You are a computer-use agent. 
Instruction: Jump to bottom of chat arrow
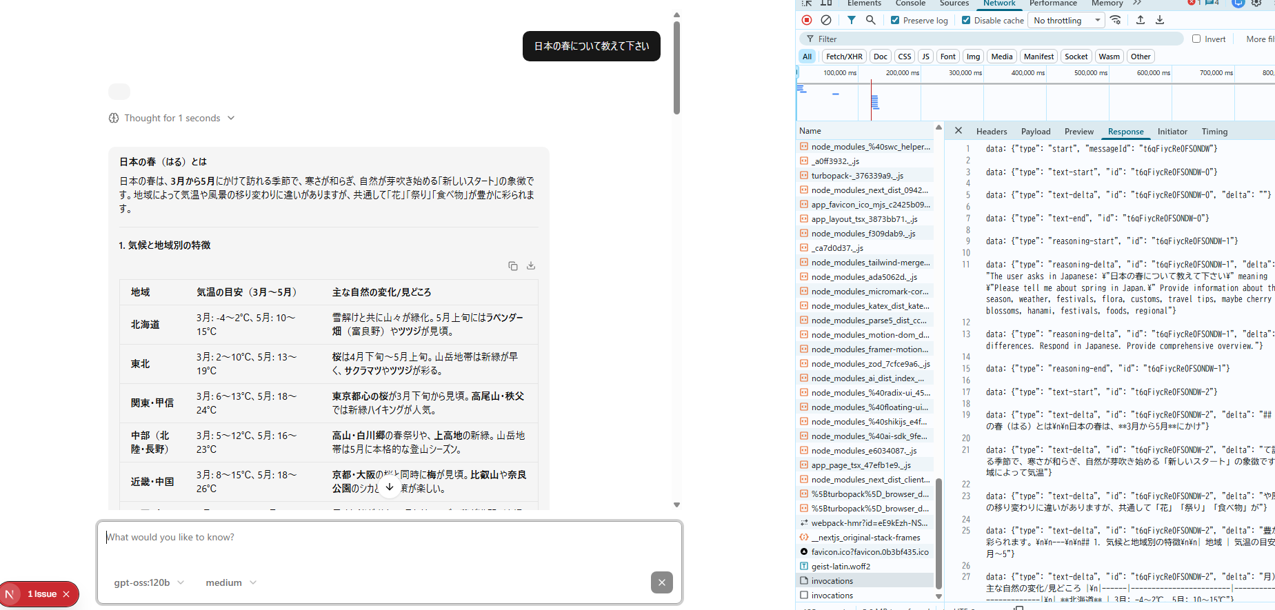[390, 487]
